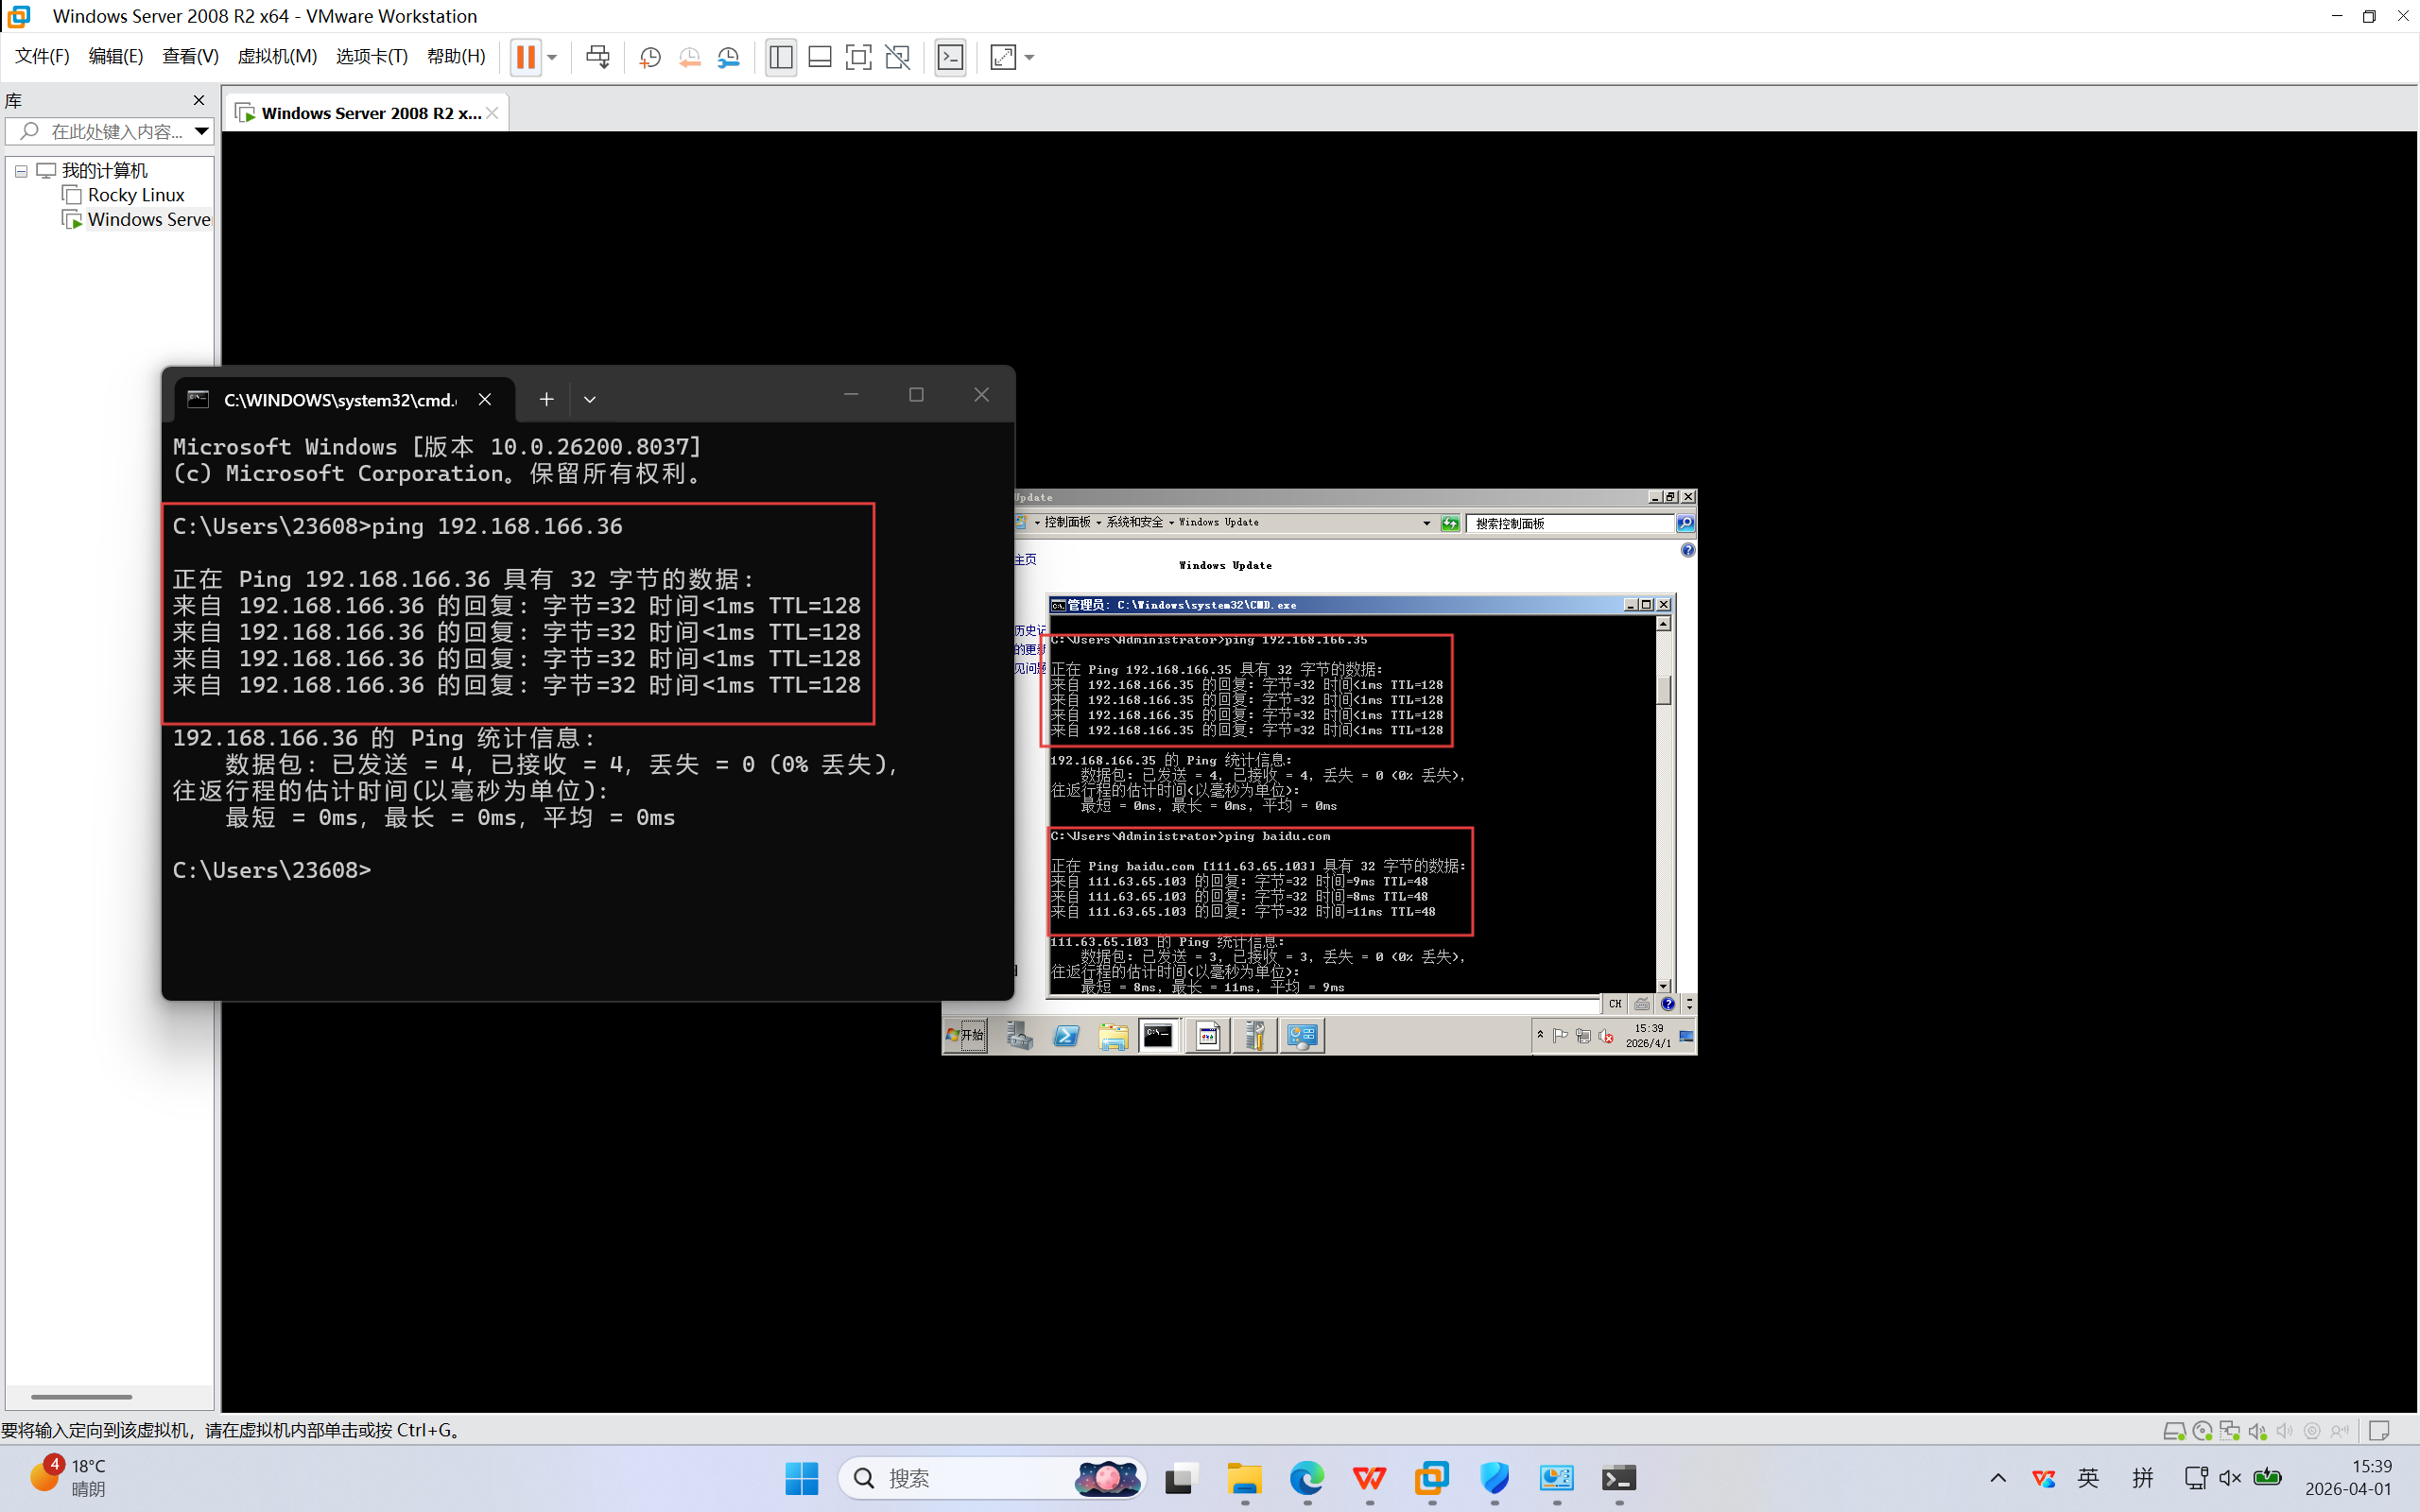Open the snapshot manager icon
Image resolution: width=2420 pixels, height=1512 pixels.
click(x=729, y=57)
